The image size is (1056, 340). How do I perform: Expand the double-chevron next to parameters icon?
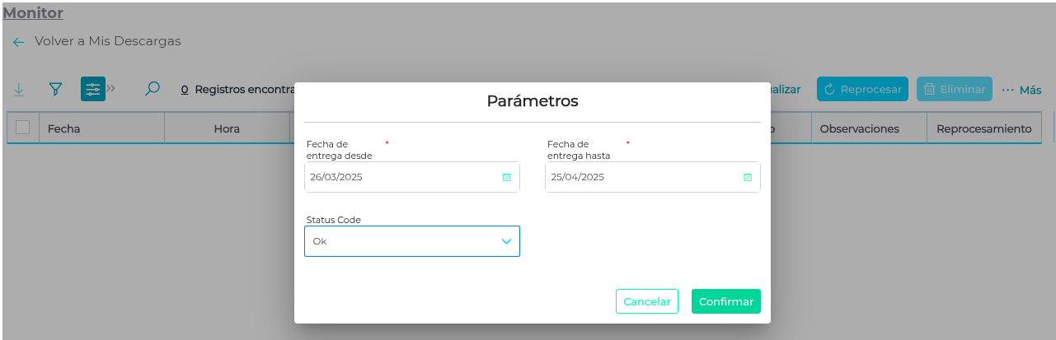pyautogui.click(x=111, y=87)
